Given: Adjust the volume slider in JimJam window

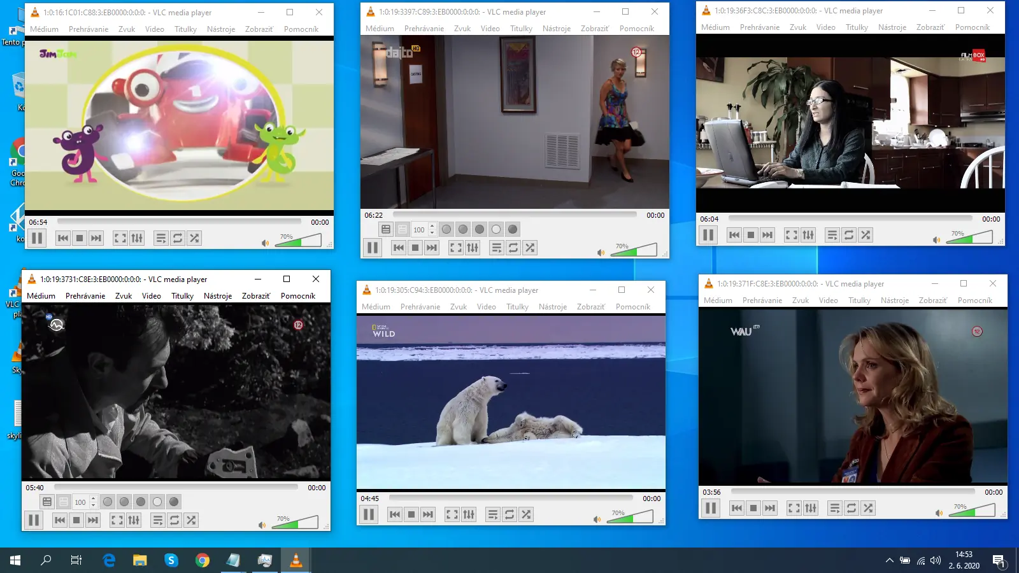Looking at the screenshot, I should [x=298, y=240].
